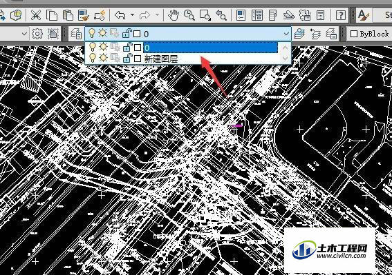Toggle current layer lightbulb in layer combo box
392x275 pixels.
pyautogui.click(x=92, y=33)
